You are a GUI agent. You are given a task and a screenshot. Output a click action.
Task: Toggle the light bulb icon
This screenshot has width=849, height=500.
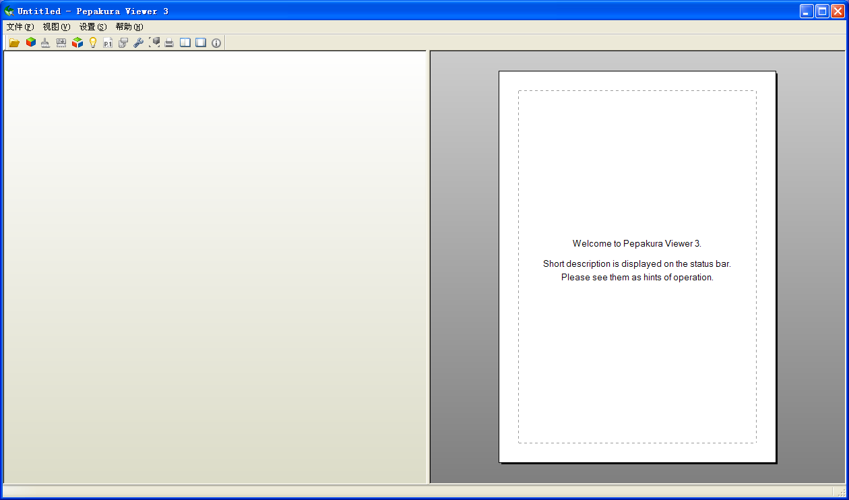[x=92, y=42]
